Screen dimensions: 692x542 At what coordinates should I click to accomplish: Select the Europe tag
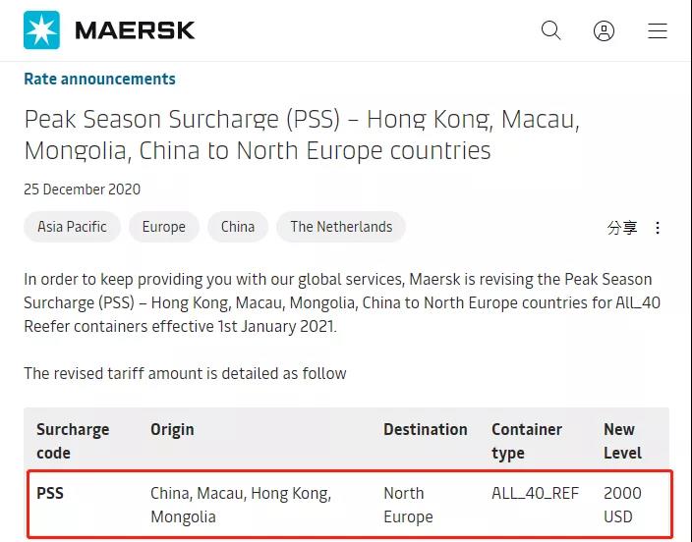tap(163, 227)
